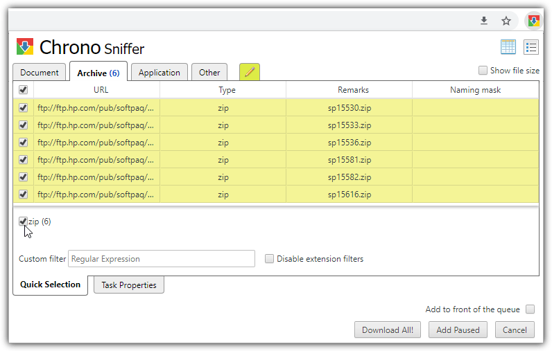Click the Chrono Sniffer logo icon
Viewport: 552px width, 351px height.
(x=25, y=46)
